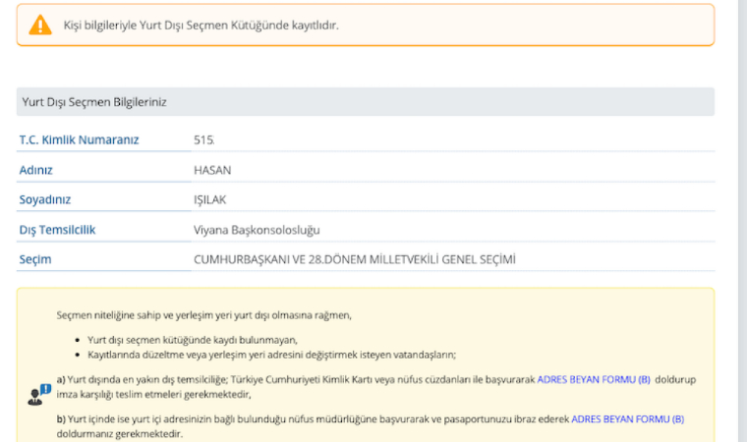Click the bullet starting 'Kayıtlarında düzeltme veya yerleşim'

[x=271, y=355]
